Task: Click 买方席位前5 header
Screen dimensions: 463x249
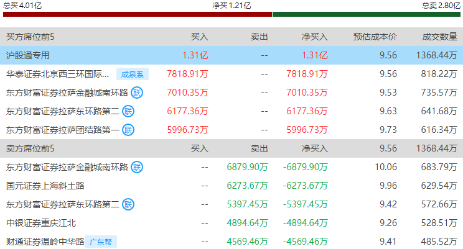Action: [x=30, y=37]
